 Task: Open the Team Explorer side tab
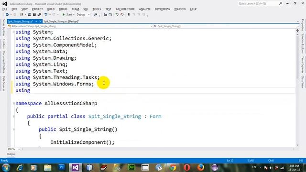click(303, 64)
